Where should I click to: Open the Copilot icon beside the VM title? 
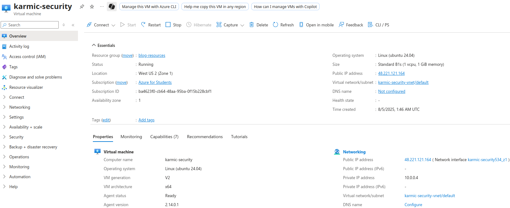112,7
